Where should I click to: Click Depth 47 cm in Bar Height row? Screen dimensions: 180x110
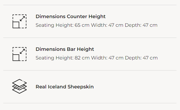[141, 58]
